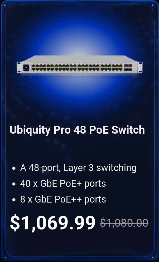Click the leftmost group of Ethernet ports
Screen dimensions: 159x262
point(43,68)
